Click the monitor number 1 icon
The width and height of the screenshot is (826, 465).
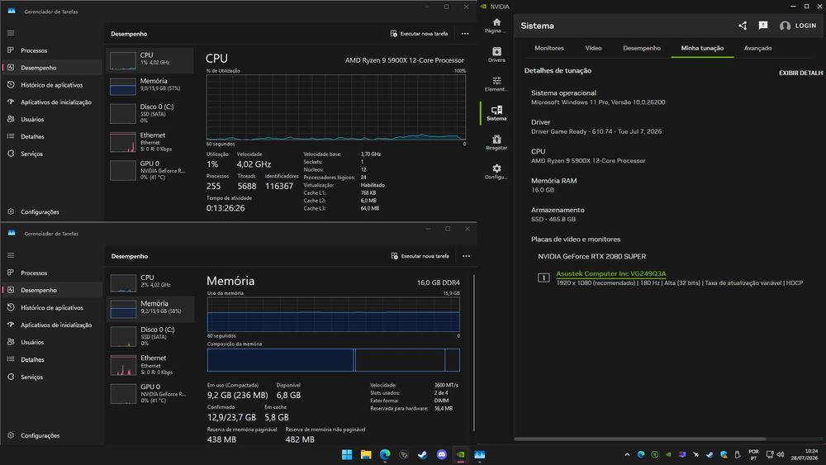coord(544,278)
